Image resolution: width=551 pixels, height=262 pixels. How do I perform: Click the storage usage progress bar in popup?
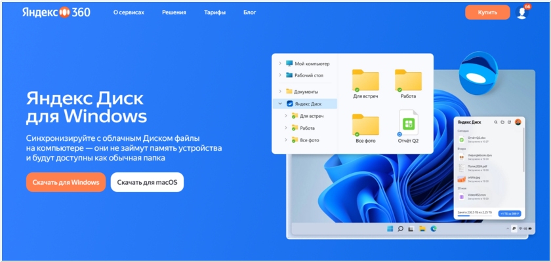coord(474,215)
